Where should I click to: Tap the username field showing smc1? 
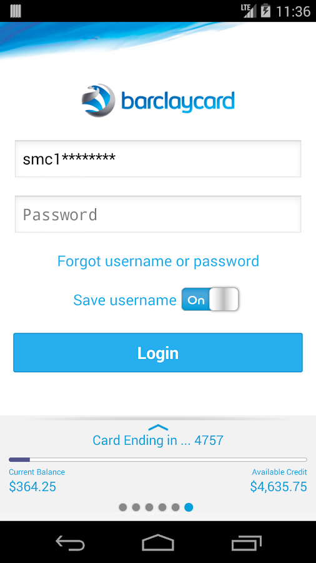[158, 159]
